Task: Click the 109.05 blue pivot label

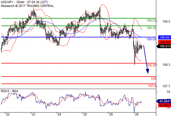Action: click(151, 39)
